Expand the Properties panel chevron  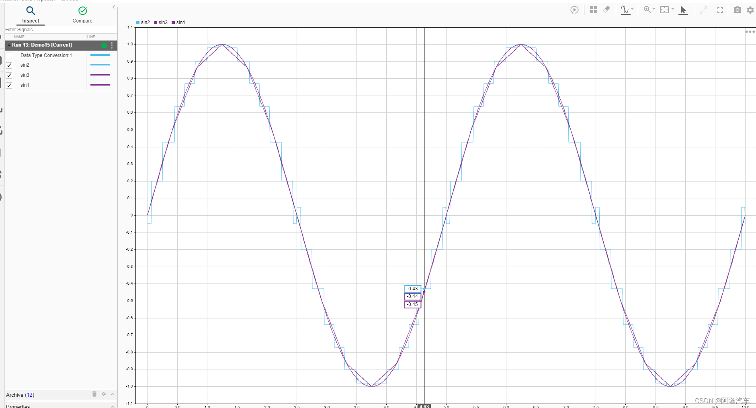point(113,406)
